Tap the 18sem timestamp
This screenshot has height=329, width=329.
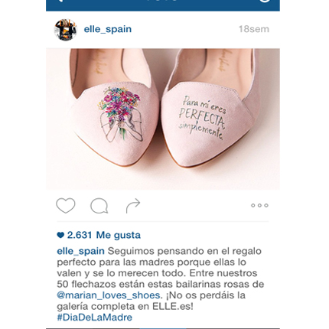[x=254, y=29]
